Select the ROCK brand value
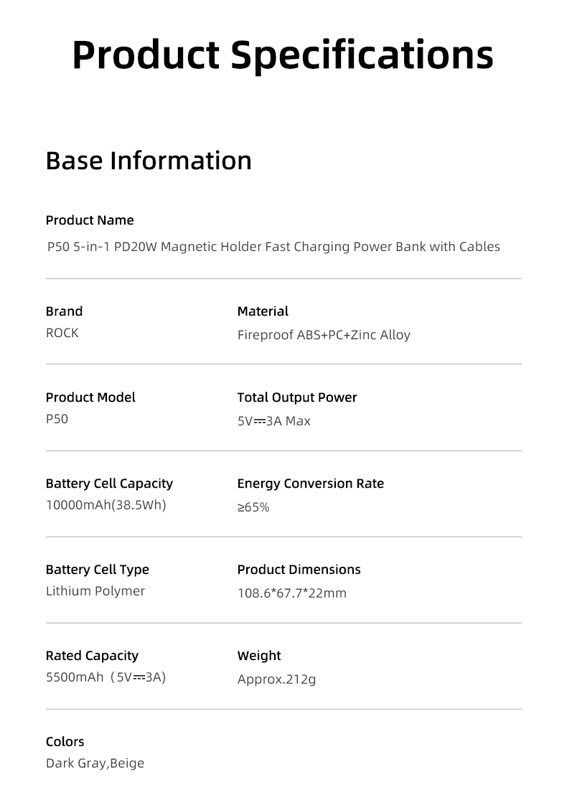Screen dimensions: 567x807 pyautogui.click(x=62, y=333)
